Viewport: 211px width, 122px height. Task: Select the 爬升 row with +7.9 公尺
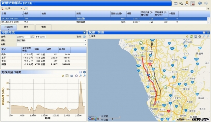click(44, 55)
